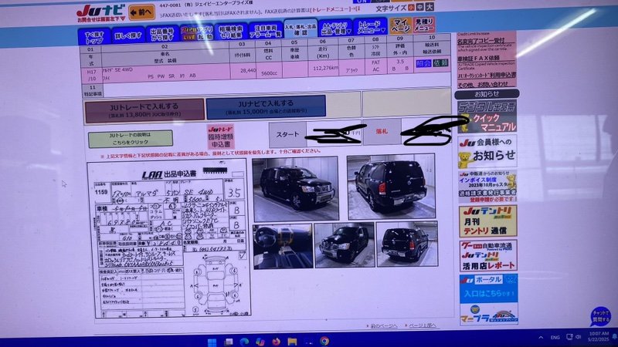Open the すぐ探すトップ tab

pyautogui.click(x=94, y=37)
